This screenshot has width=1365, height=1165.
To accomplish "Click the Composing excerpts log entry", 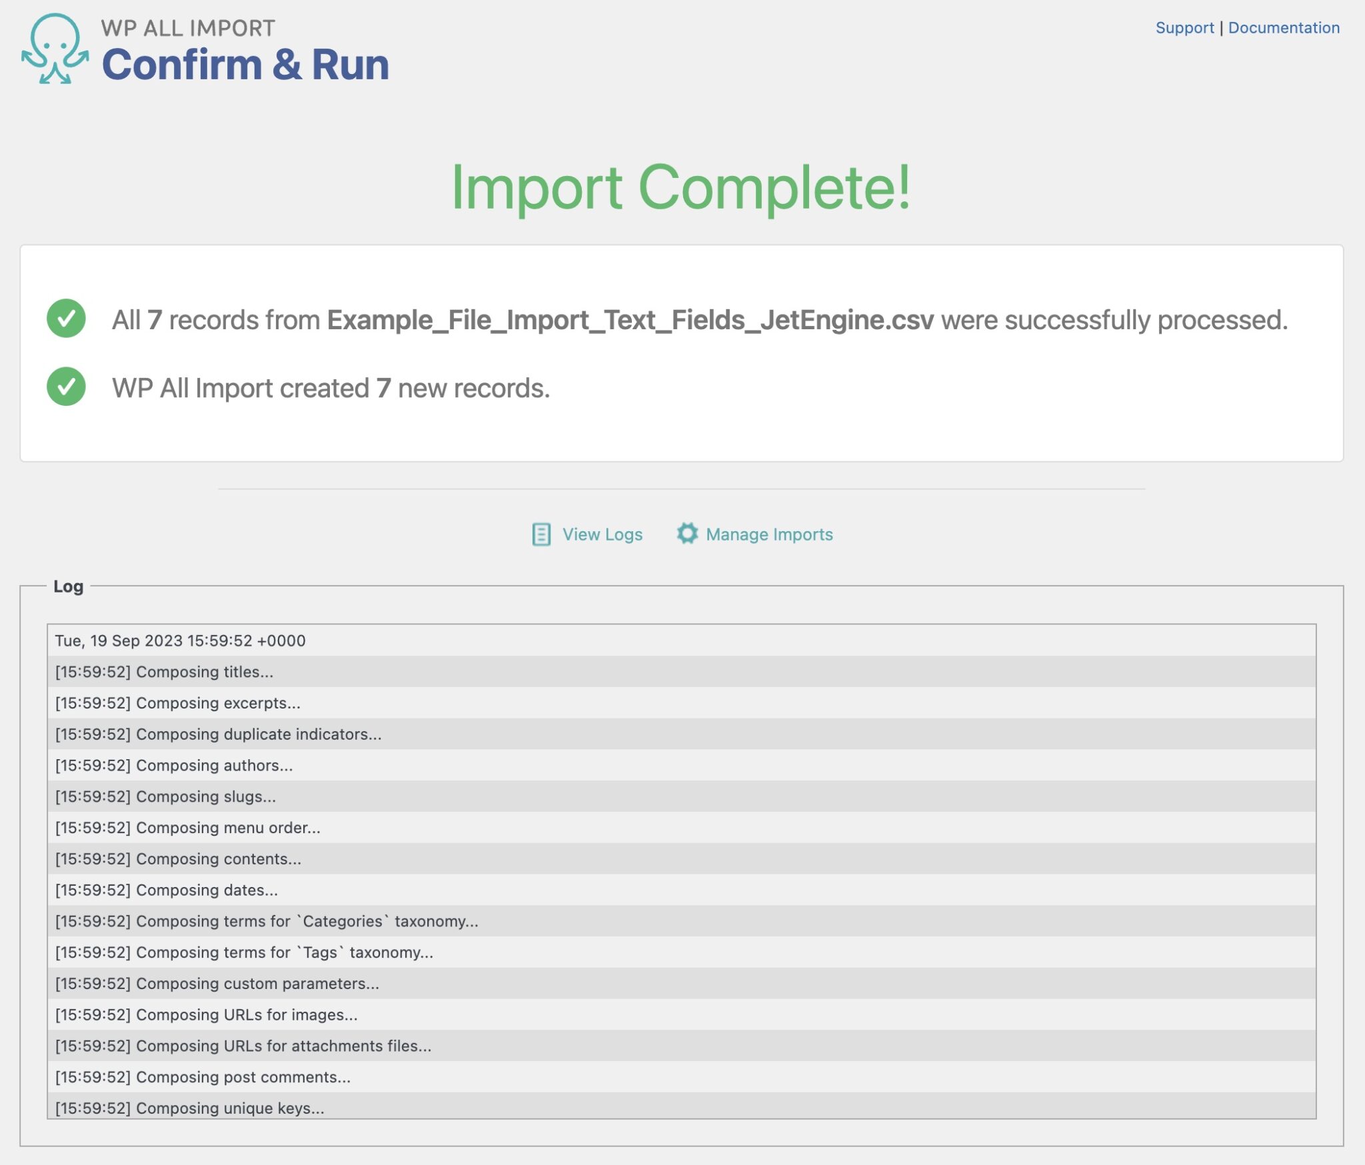I will pos(177,703).
